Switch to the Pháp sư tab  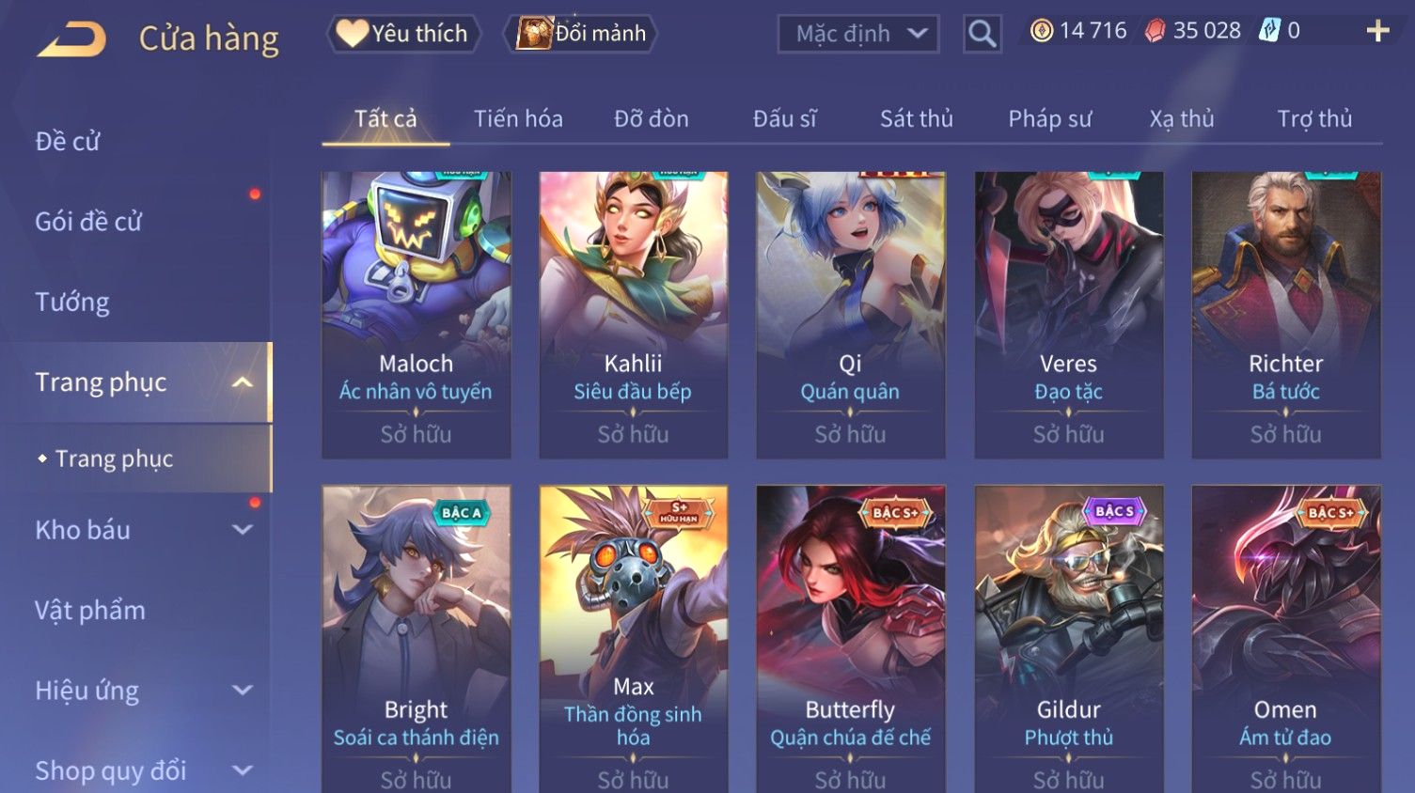1049,119
